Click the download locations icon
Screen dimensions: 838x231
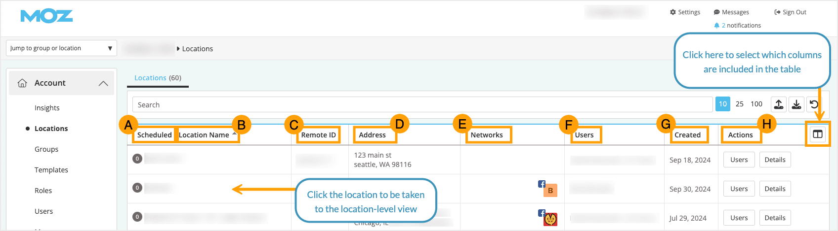(796, 104)
